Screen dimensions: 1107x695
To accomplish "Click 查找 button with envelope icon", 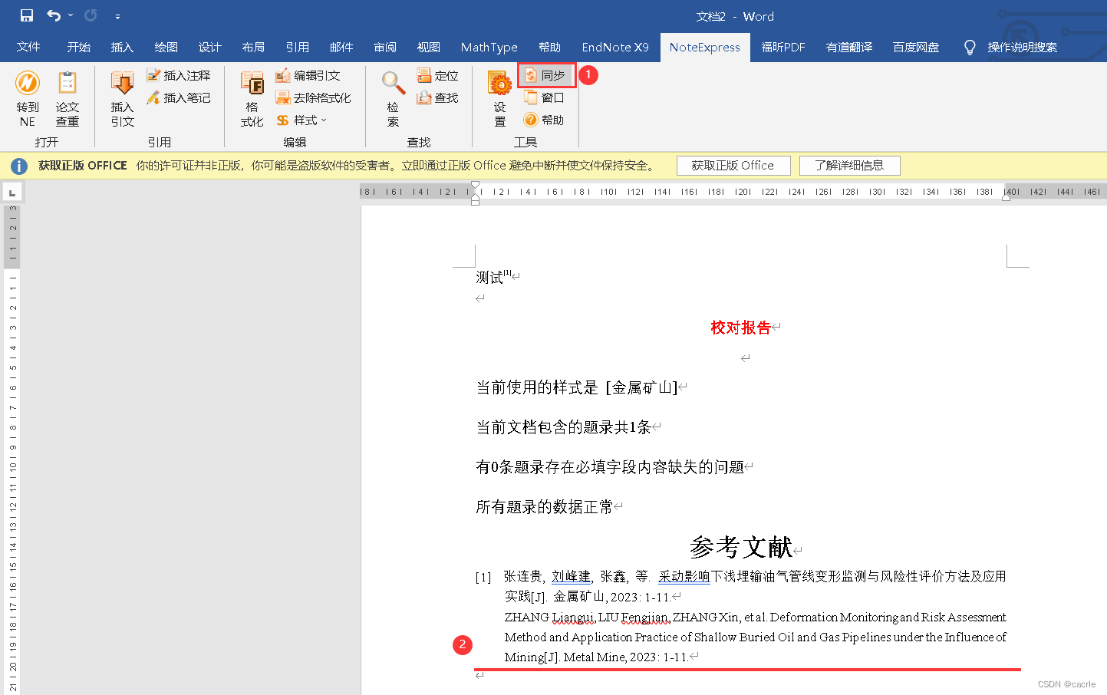I will point(438,97).
